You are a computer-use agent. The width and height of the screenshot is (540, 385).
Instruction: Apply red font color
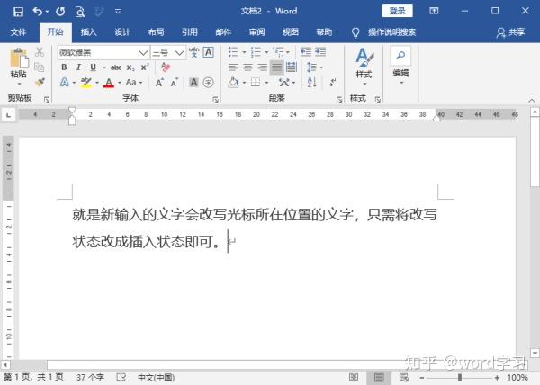pyautogui.click(x=109, y=83)
